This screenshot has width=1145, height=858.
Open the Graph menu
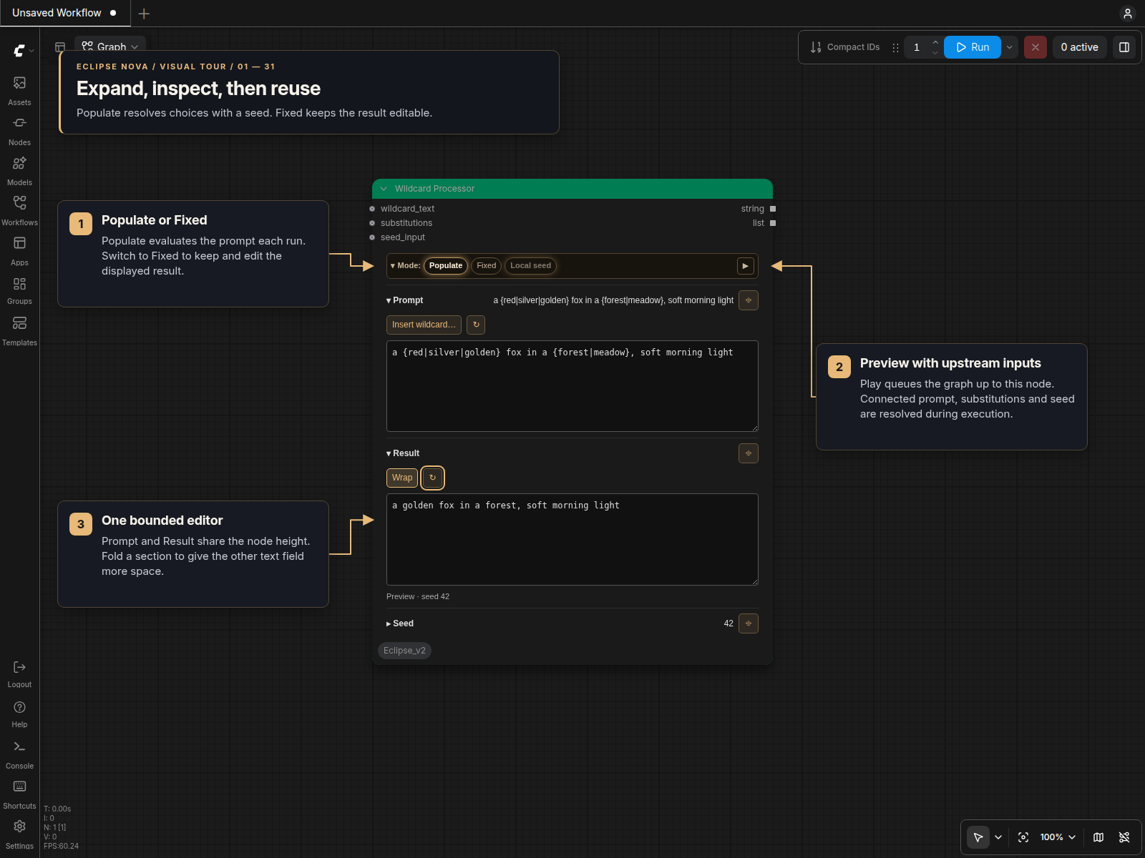(110, 46)
